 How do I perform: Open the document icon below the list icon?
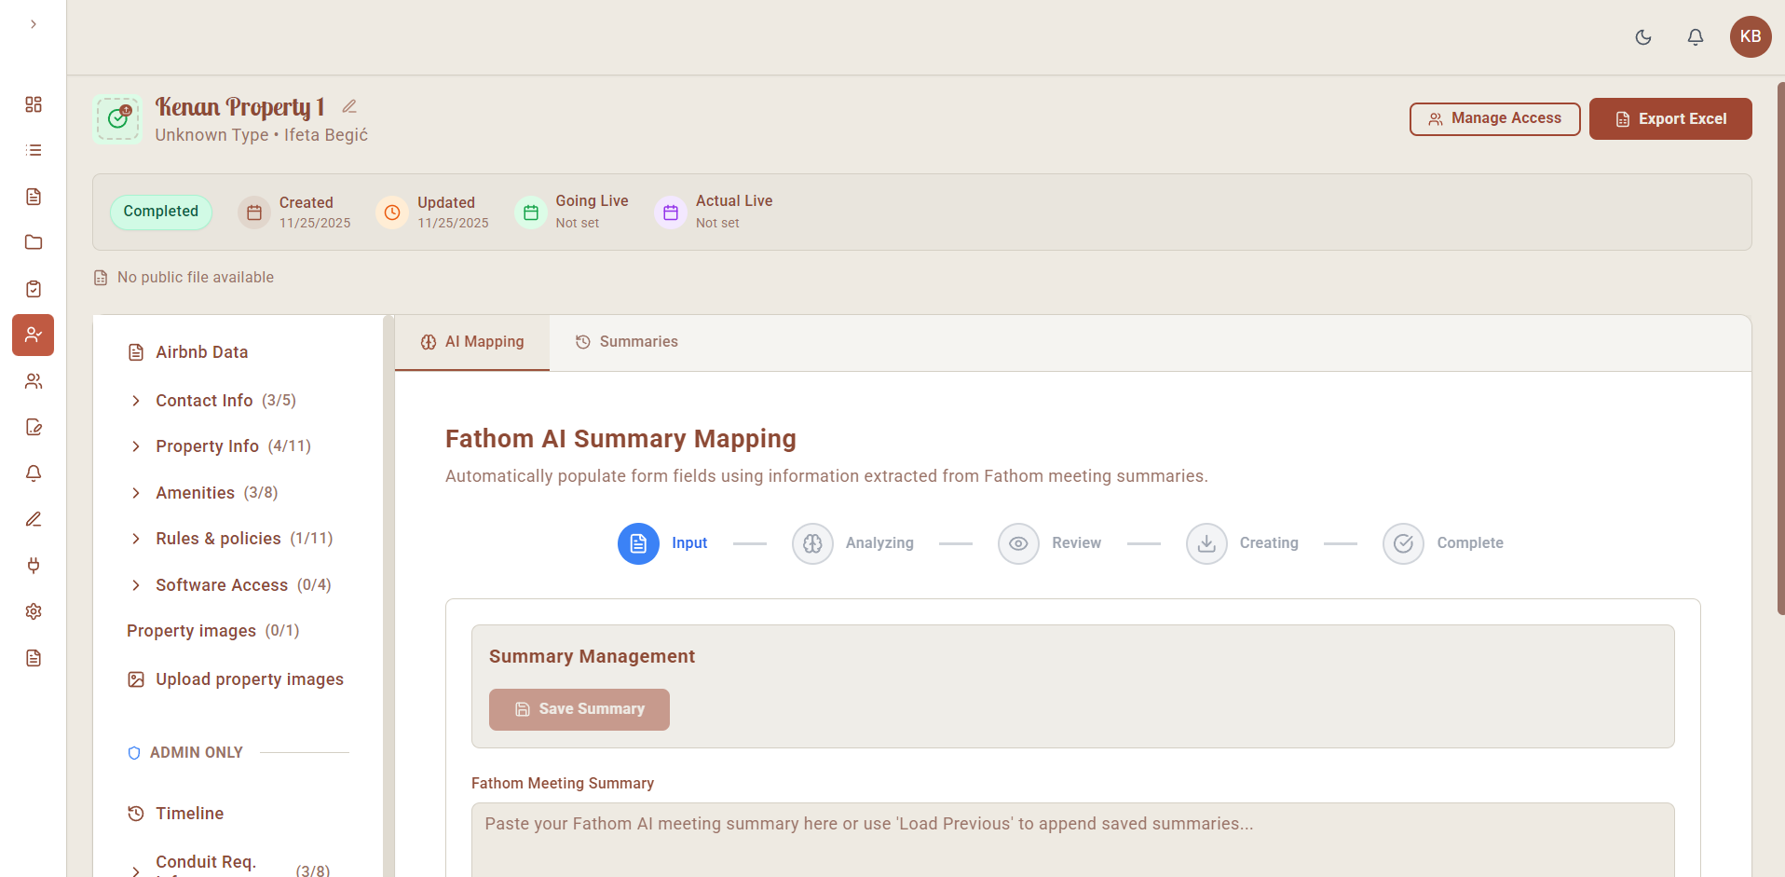[x=34, y=197]
